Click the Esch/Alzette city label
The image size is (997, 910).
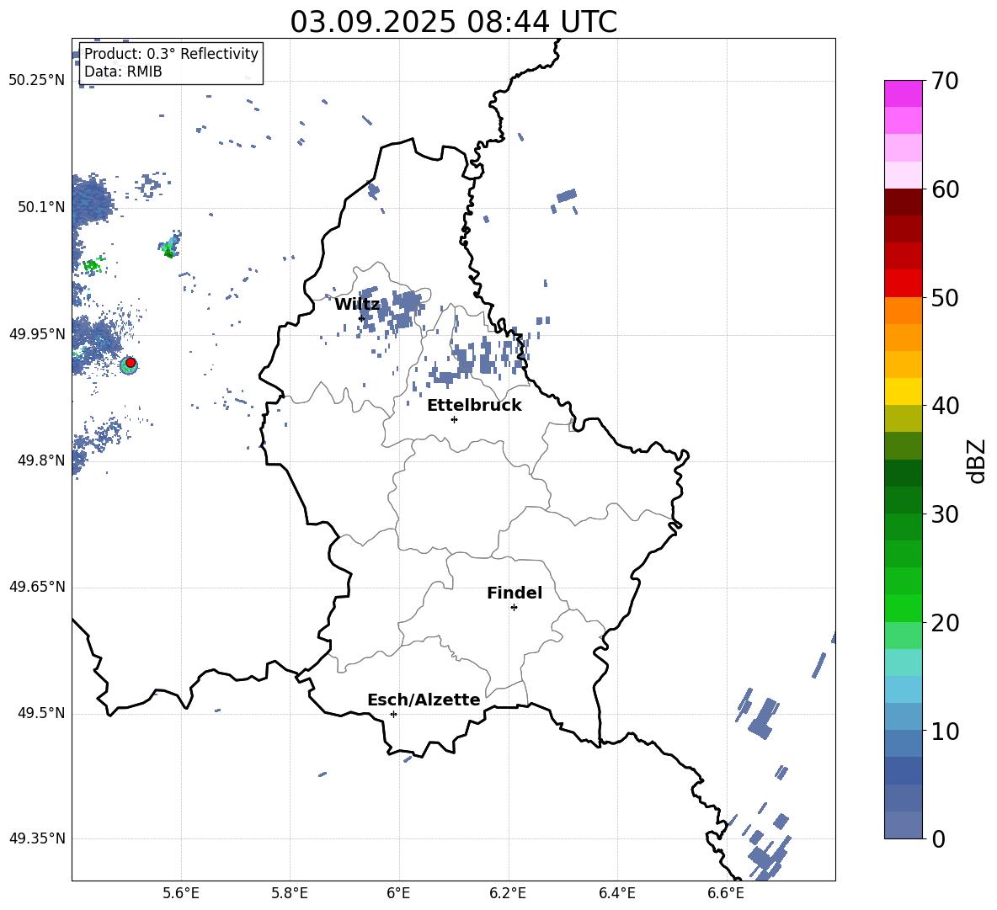click(x=424, y=700)
